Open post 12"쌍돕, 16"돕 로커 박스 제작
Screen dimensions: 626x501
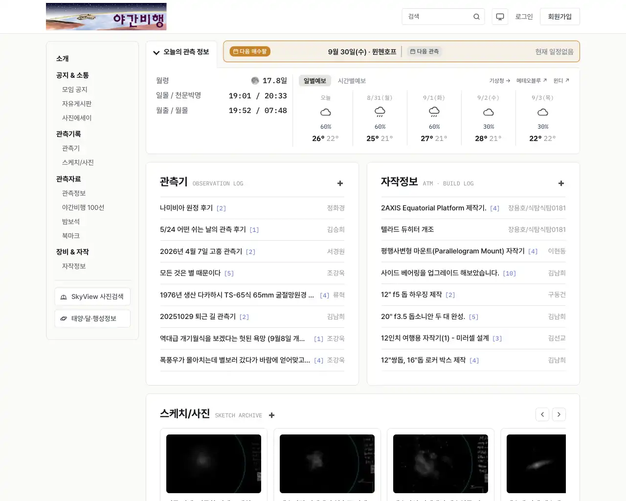point(424,360)
